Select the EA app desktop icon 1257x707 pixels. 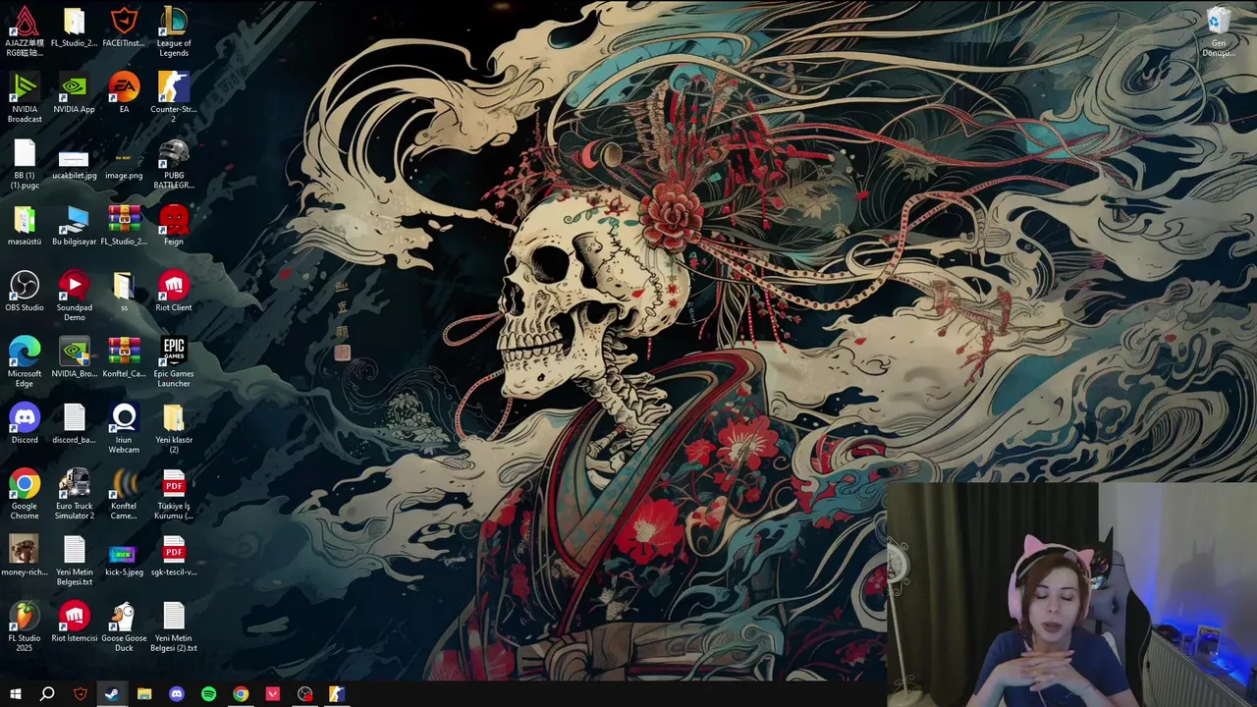pos(124,93)
